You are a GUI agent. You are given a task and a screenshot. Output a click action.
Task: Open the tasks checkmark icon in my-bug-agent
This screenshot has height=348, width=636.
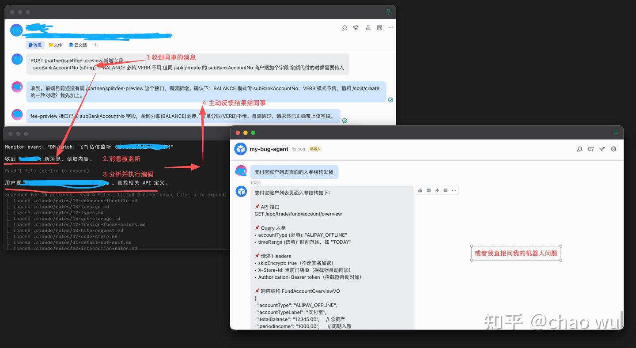(602, 149)
